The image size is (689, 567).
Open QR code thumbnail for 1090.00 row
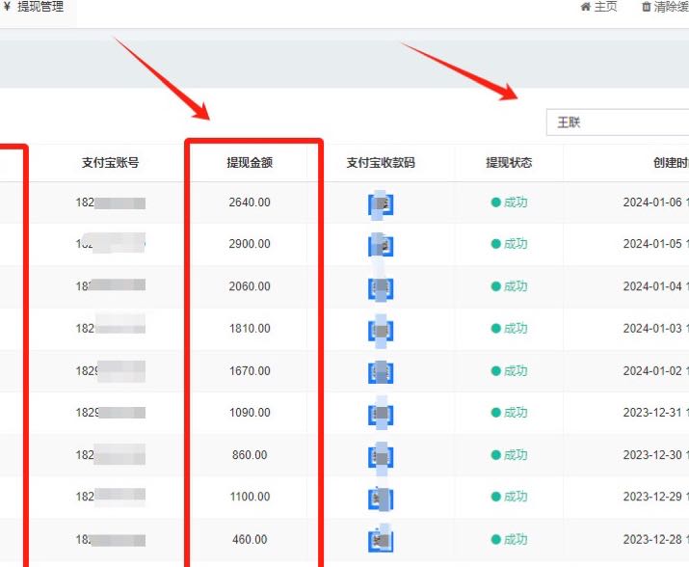(382, 414)
